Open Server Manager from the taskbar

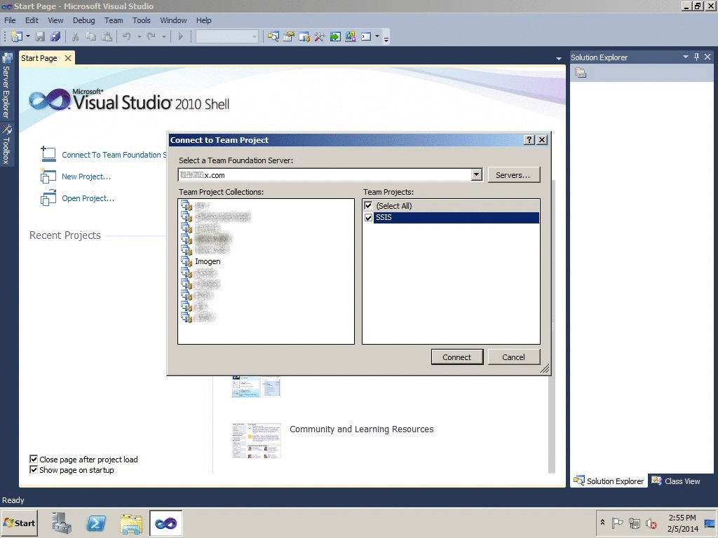point(62,523)
